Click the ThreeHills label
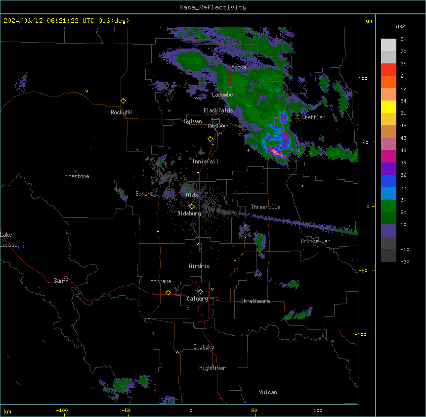The height and width of the screenshot is (417, 426). point(265,207)
